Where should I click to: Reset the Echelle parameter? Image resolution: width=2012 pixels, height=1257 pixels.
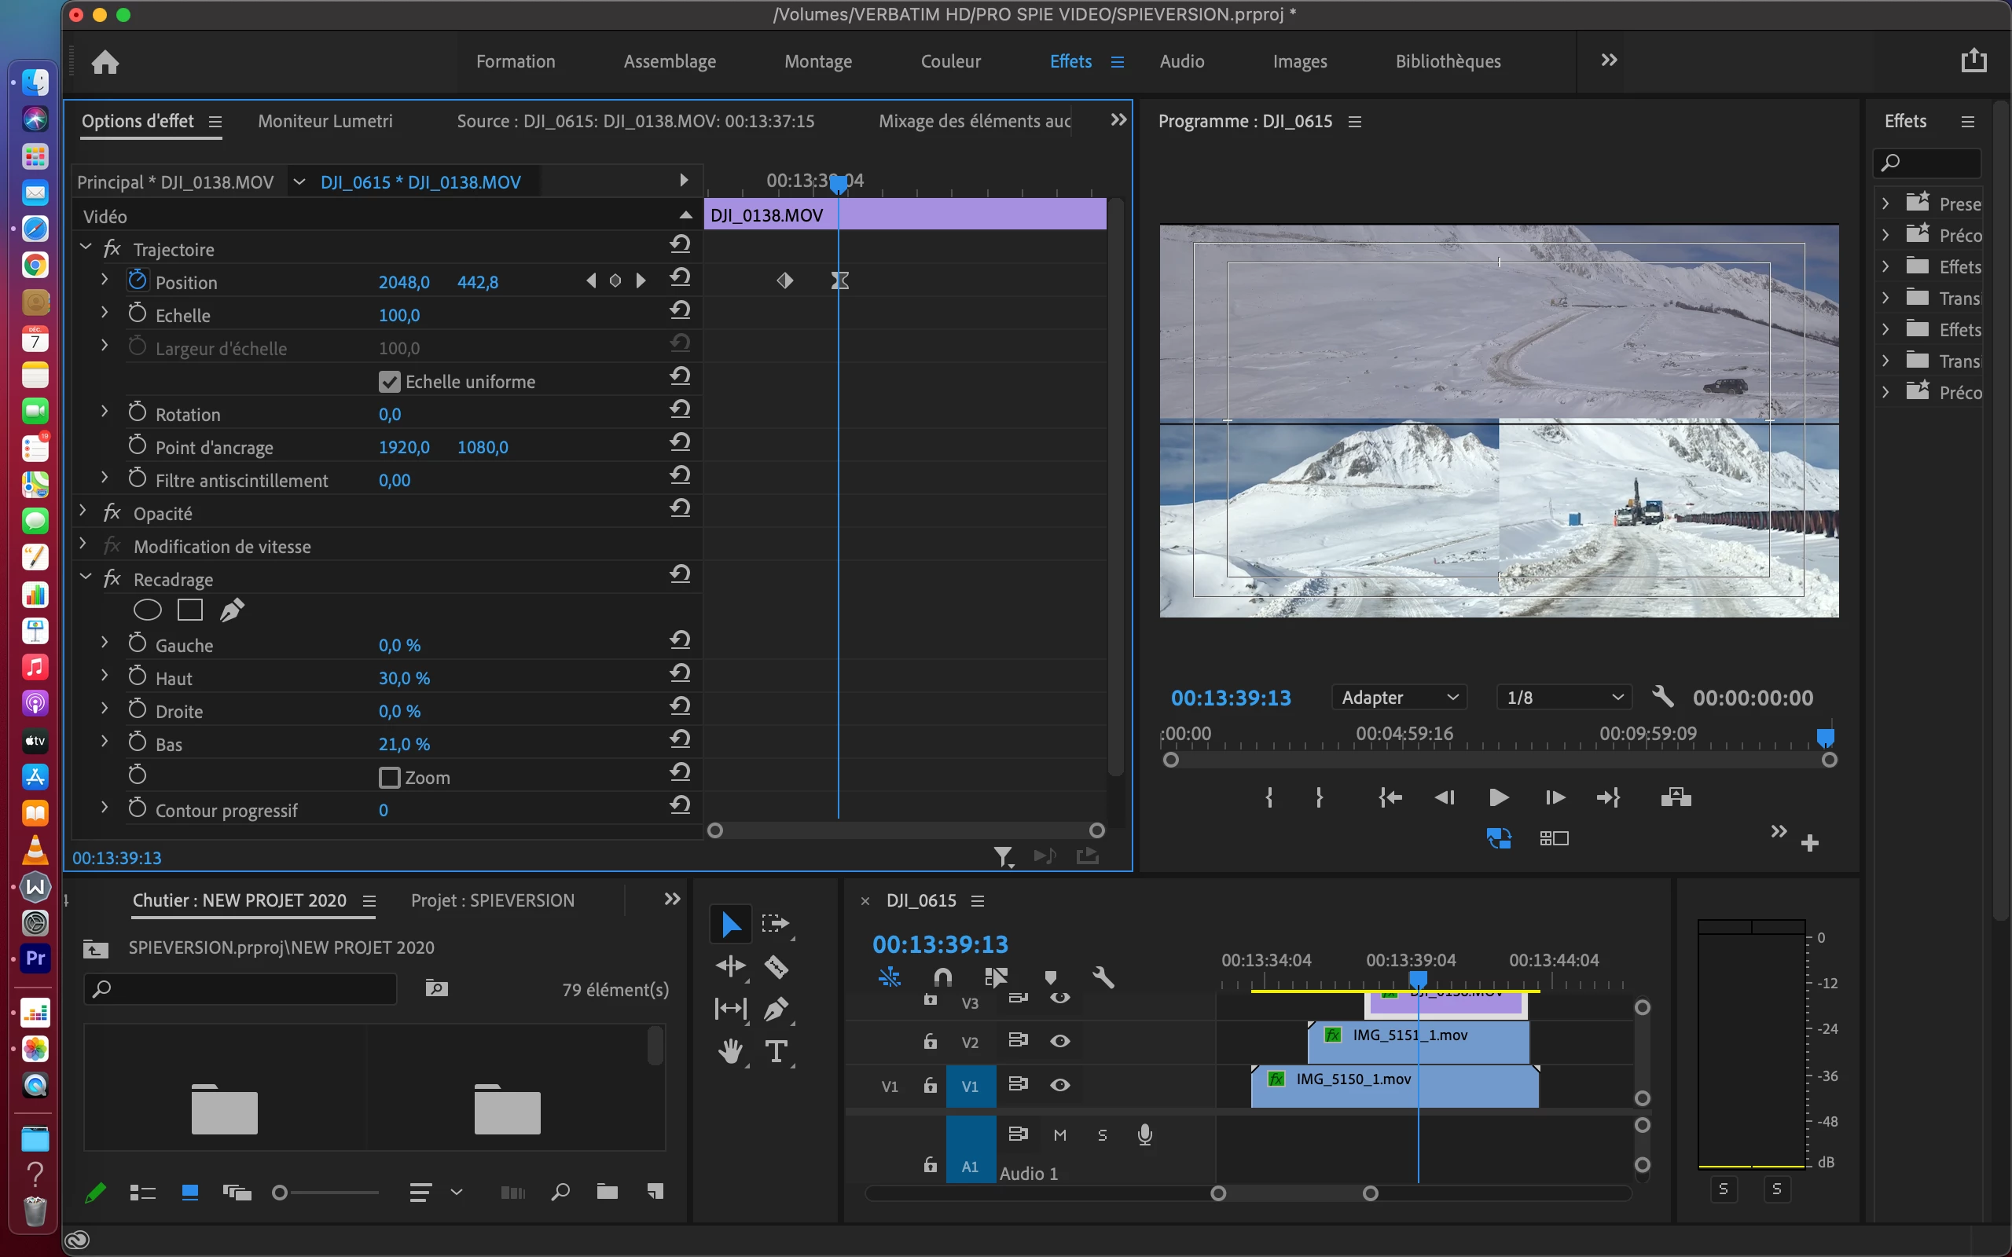pos(680,311)
